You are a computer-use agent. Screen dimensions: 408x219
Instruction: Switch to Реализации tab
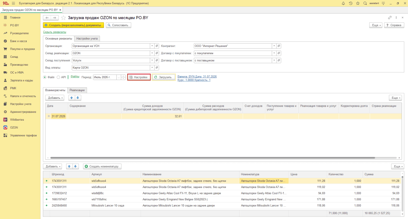(77, 90)
